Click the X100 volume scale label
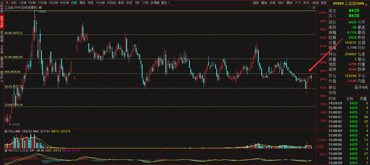The width and height of the screenshot is (370, 165). [x=320, y=146]
